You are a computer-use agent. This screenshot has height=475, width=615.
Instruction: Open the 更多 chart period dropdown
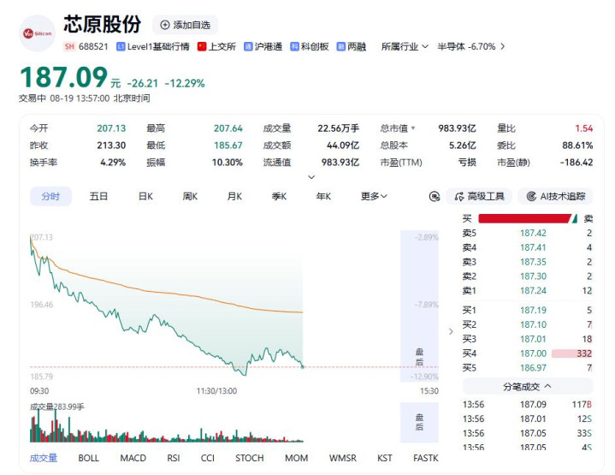tap(374, 196)
